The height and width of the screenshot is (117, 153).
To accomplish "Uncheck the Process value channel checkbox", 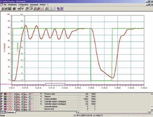I will click(x=2, y=94).
